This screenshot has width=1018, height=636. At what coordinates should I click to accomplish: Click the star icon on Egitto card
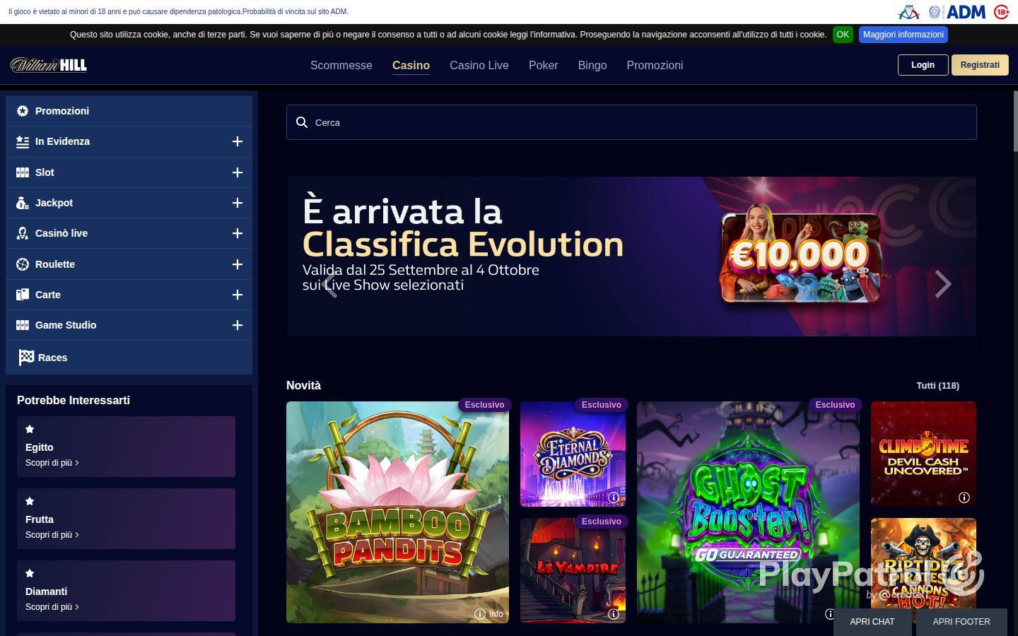[30, 429]
